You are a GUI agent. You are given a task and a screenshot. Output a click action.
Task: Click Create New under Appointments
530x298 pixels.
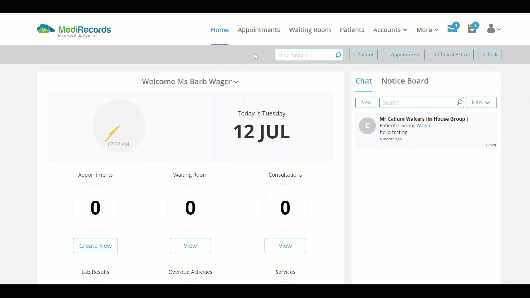tap(96, 246)
